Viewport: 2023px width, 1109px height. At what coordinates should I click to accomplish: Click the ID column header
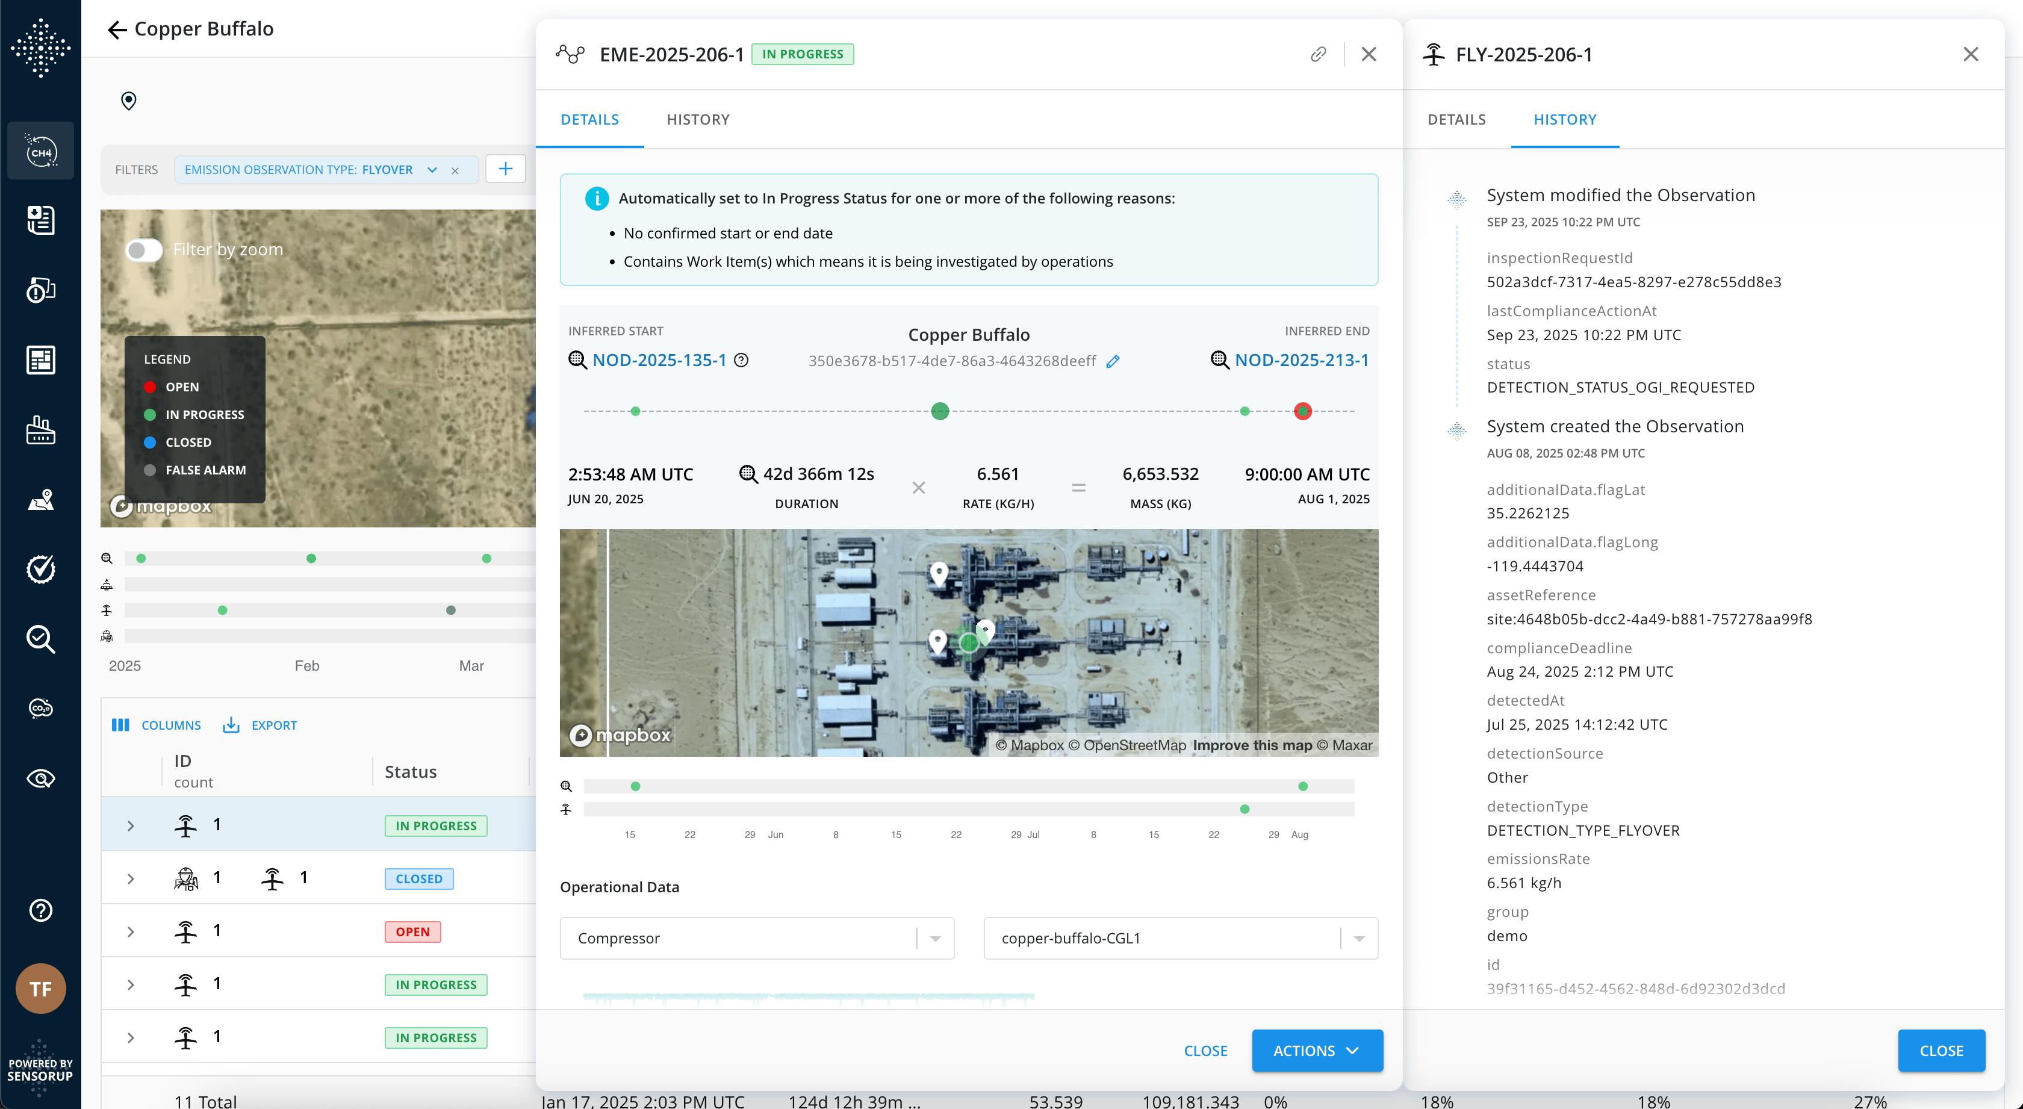[182, 760]
